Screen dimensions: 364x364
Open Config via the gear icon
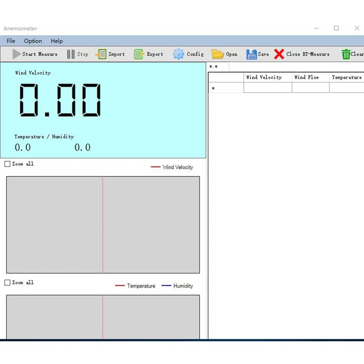pos(178,54)
